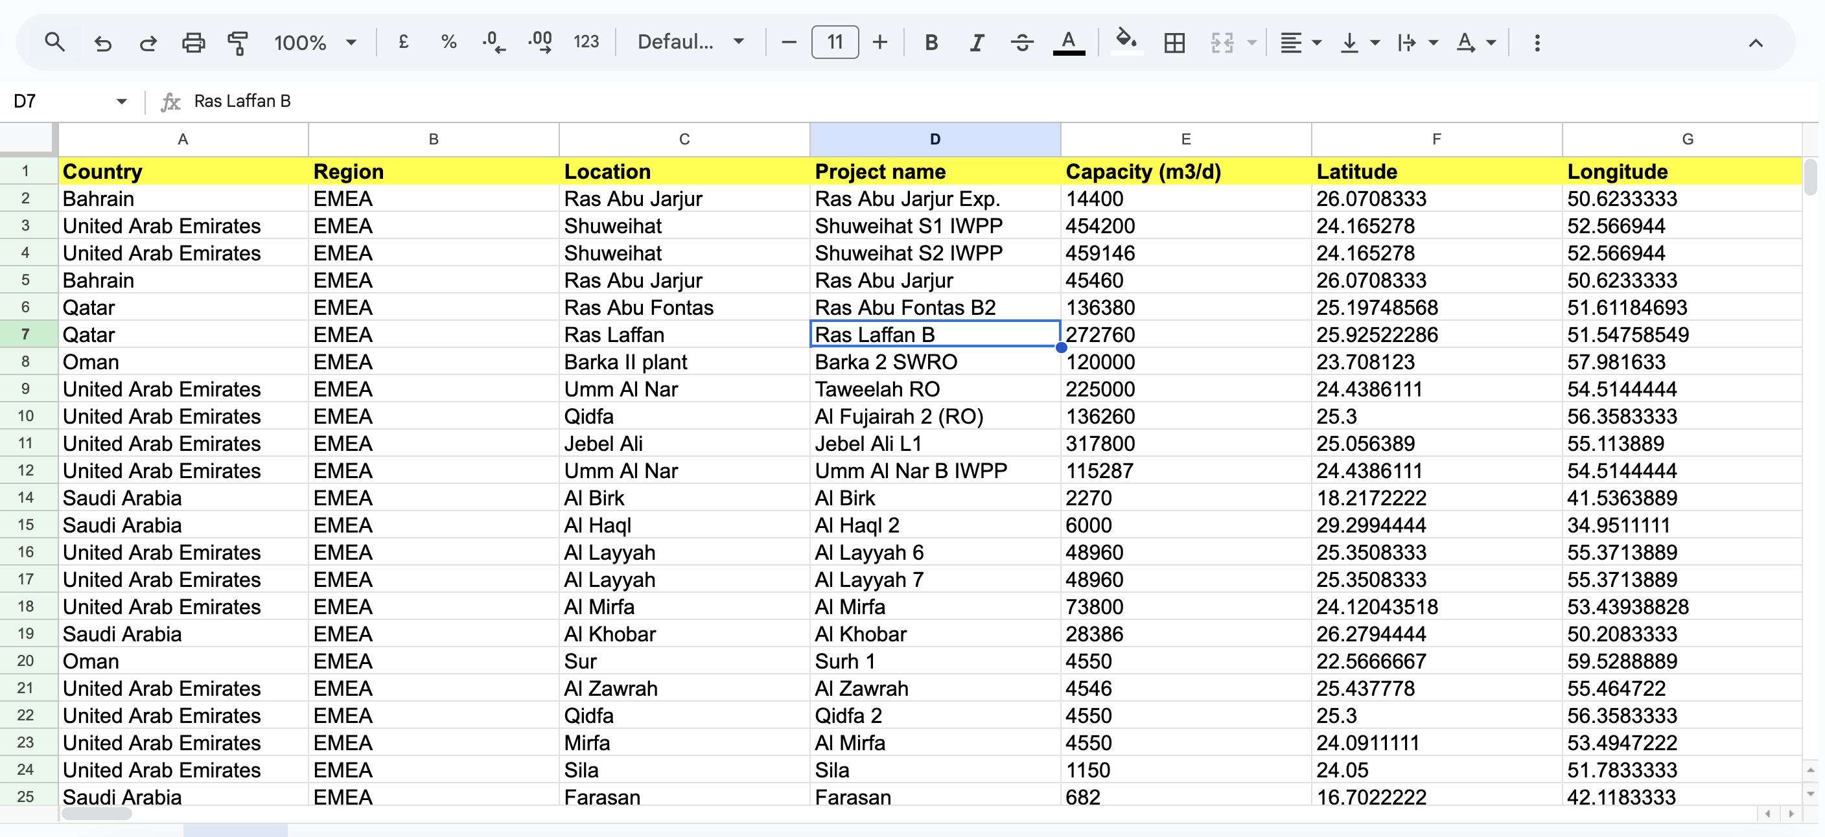Increase font size with the plus button

click(879, 41)
